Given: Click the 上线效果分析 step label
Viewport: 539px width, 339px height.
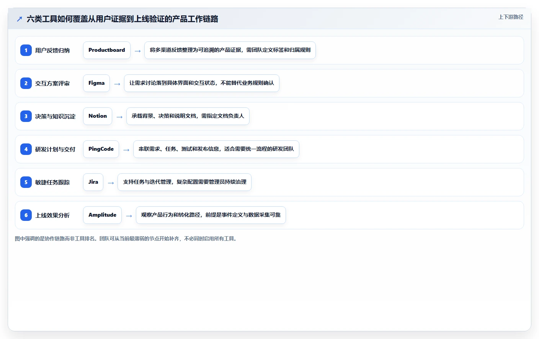Looking at the screenshot, I should pyautogui.click(x=52, y=215).
